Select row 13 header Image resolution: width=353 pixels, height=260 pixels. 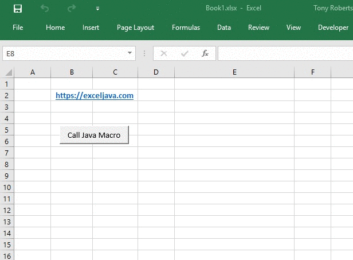pyautogui.click(x=7, y=222)
